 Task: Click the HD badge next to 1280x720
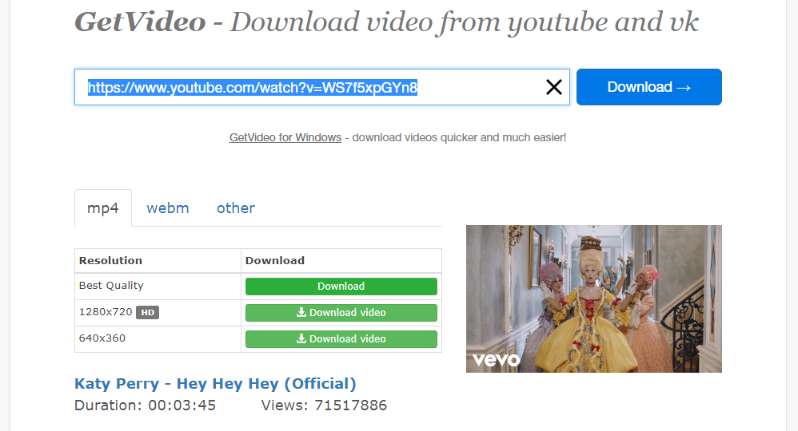pos(147,313)
